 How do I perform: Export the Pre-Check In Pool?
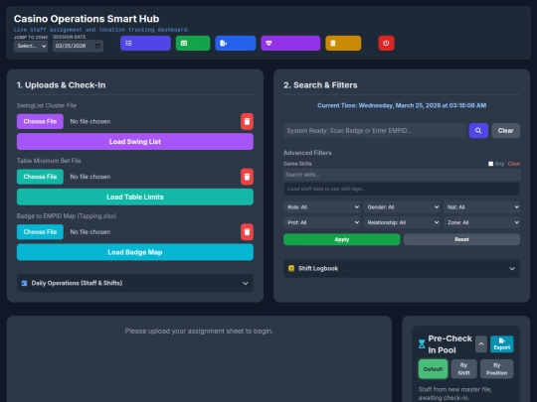pos(502,344)
